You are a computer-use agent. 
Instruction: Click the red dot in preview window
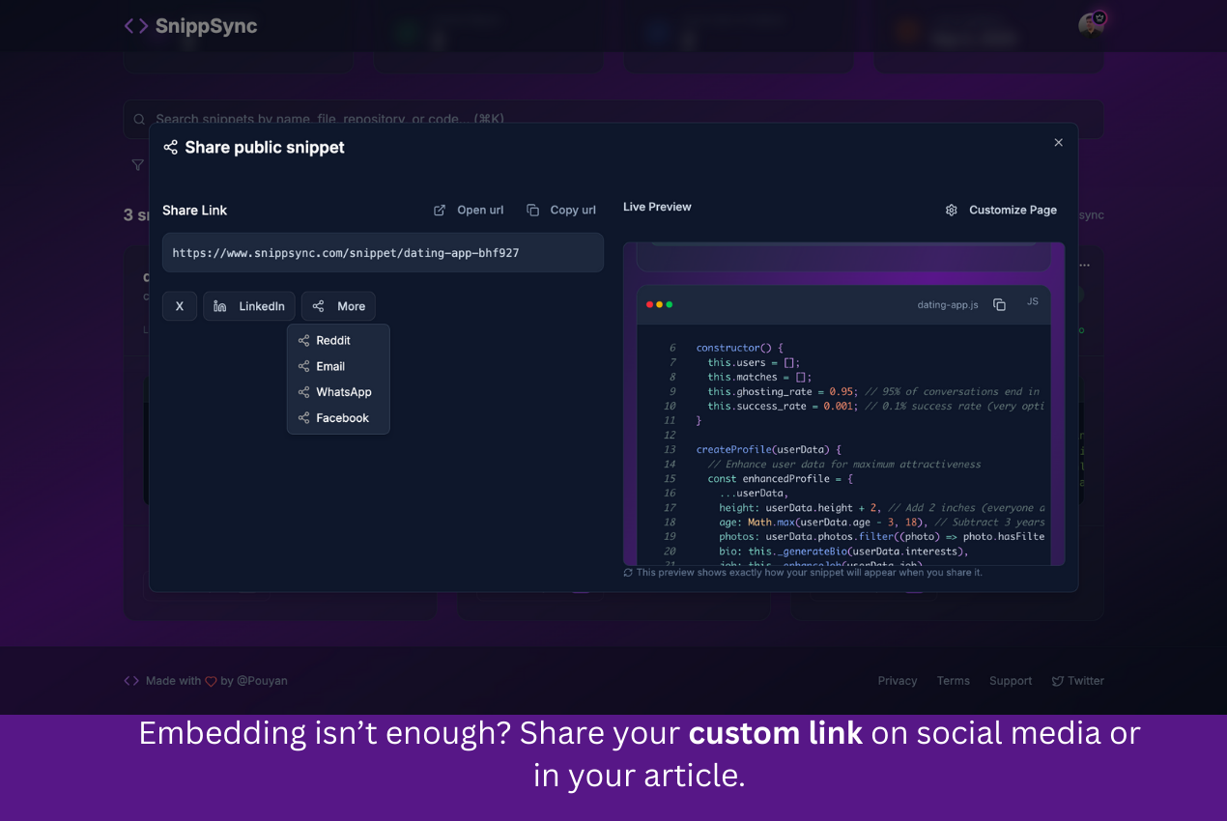click(x=649, y=304)
